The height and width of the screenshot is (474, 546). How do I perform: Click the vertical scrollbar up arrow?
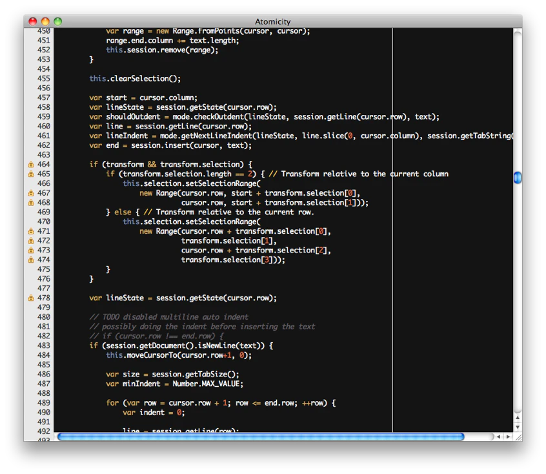click(x=518, y=418)
